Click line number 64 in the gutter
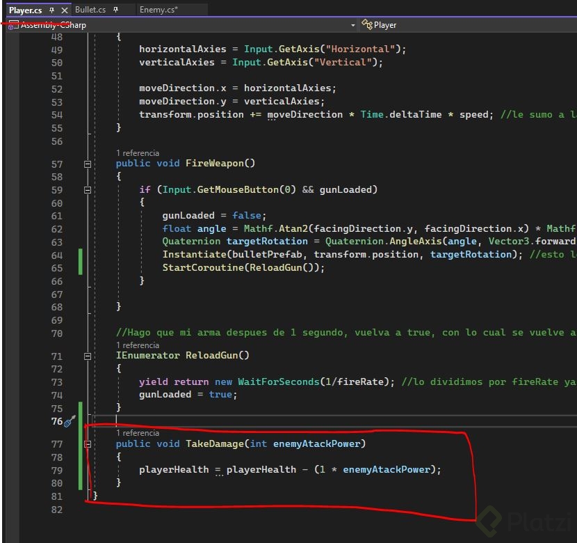The image size is (577, 543). coord(57,255)
